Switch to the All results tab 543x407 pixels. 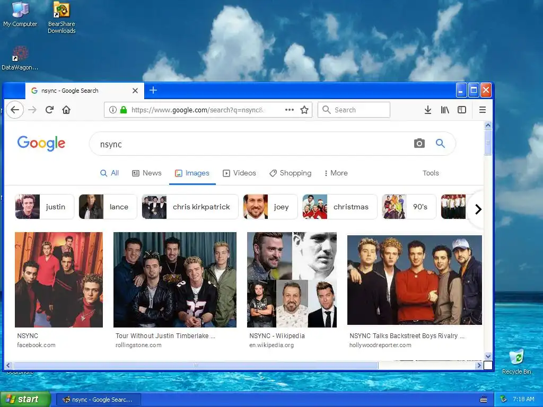pos(109,173)
